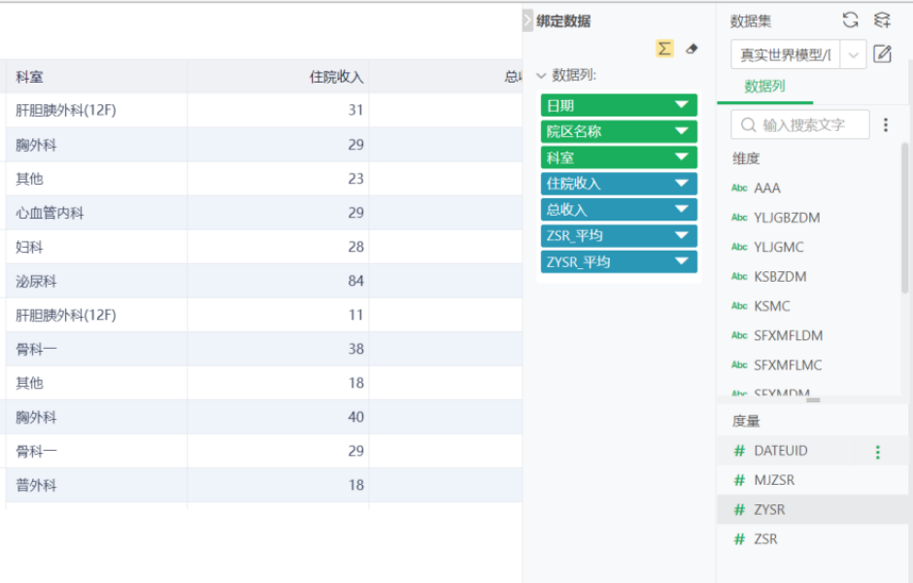Open the 住院收入 field dropdown arrow
The width and height of the screenshot is (913, 583).
click(x=681, y=184)
